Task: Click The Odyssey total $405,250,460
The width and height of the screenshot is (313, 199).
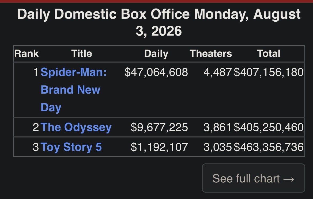Action: pyautogui.click(x=269, y=127)
